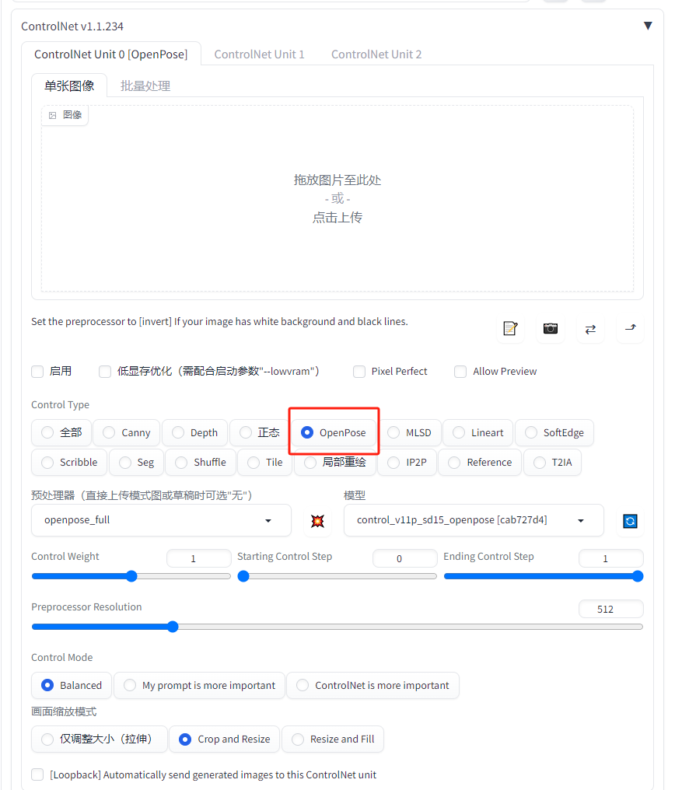675x790 pixels.
Task: Open the 批量处理 batch tab
Action: click(x=145, y=86)
